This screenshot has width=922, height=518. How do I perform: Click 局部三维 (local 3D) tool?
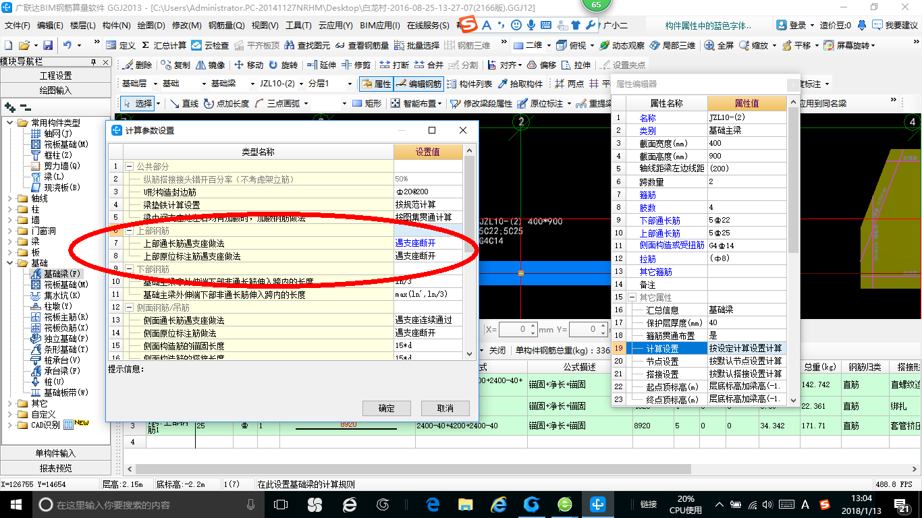point(672,45)
